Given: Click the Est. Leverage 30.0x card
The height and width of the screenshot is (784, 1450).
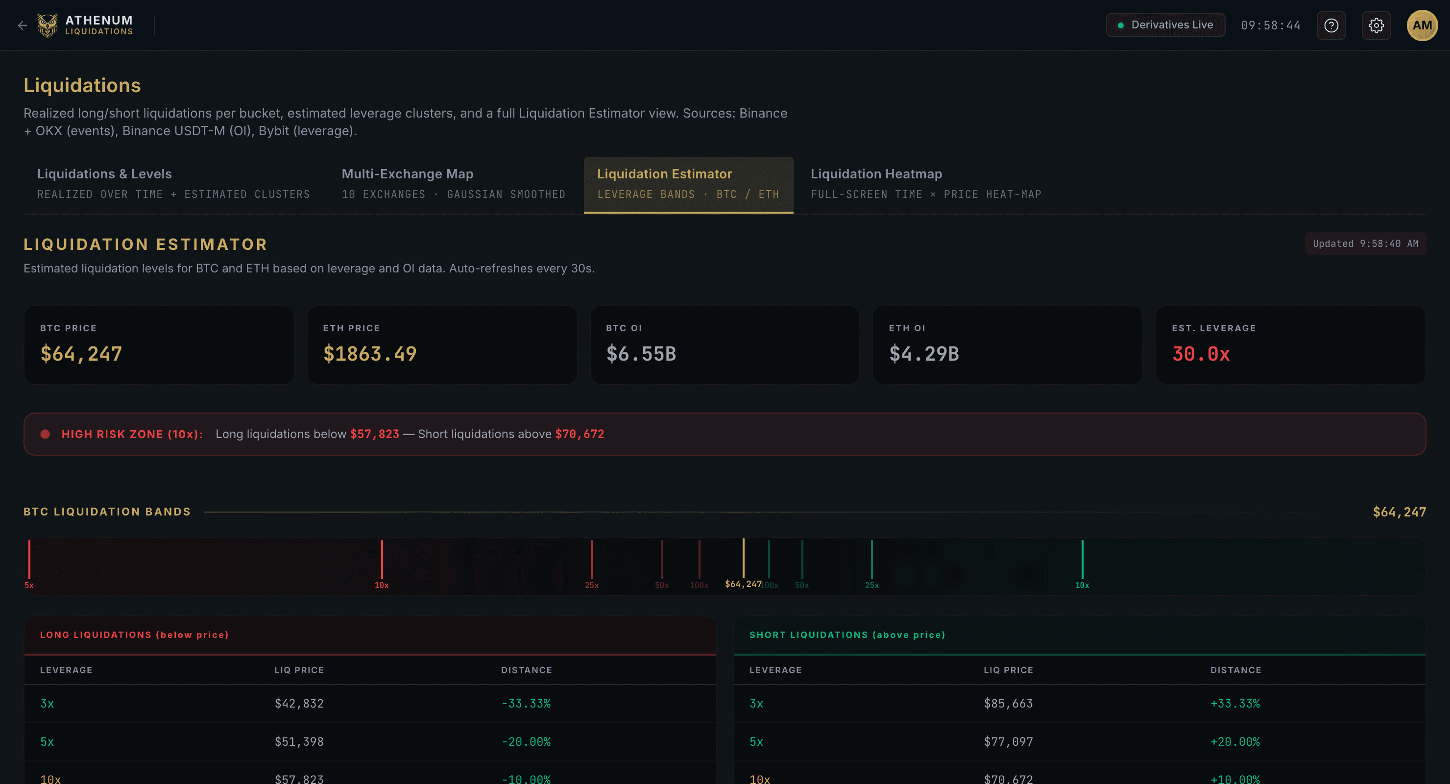Looking at the screenshot, I should click(x=1291, y=344).
